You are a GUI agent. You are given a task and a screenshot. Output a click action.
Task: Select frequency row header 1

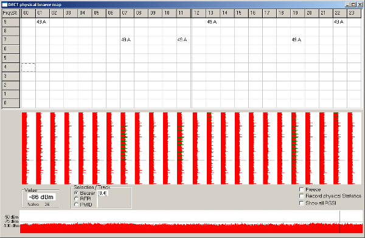pos(11,94)
